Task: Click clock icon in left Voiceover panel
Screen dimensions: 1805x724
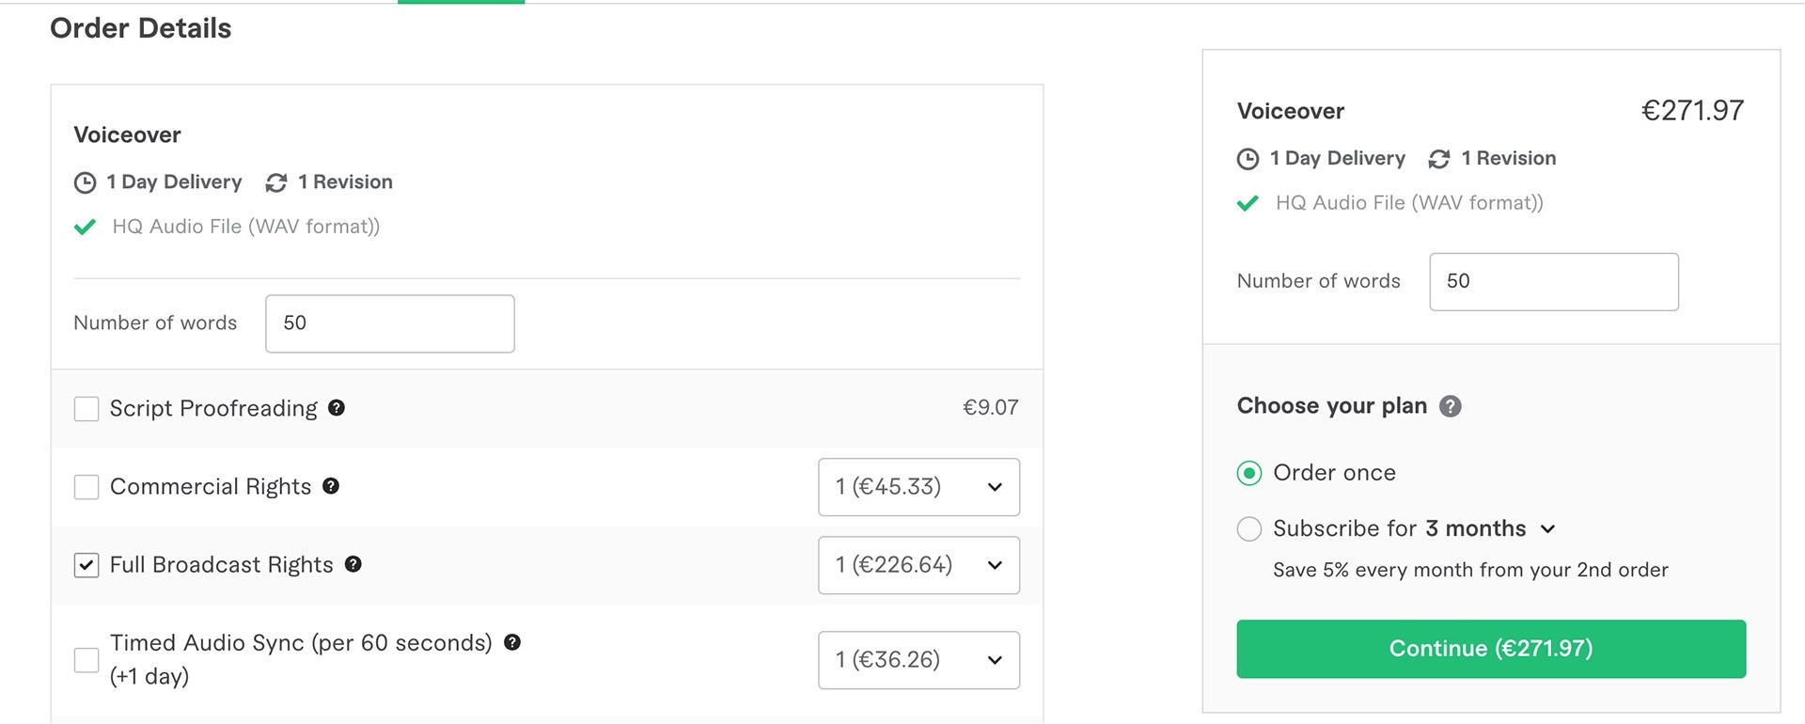Action: [x=86, y=182]
